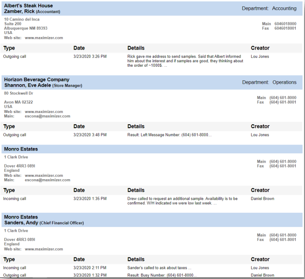Click date 3/23/2020 3:48 PM
This screenshot has width=305, height=279.
[90, 135]
